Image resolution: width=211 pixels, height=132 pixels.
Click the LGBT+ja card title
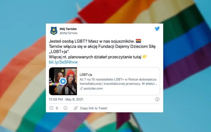tap(86, 75)
